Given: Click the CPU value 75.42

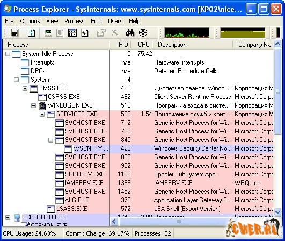Looking at the screenshot, I should [x=145, y=54].
